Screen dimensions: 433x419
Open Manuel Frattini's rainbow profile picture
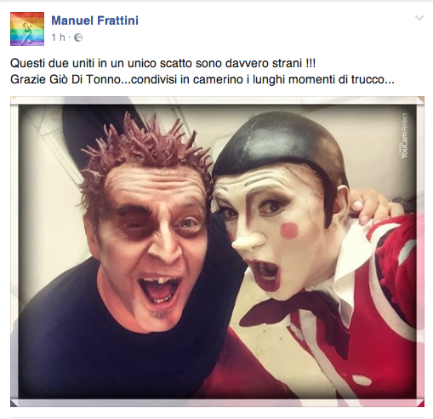(27, 29)
